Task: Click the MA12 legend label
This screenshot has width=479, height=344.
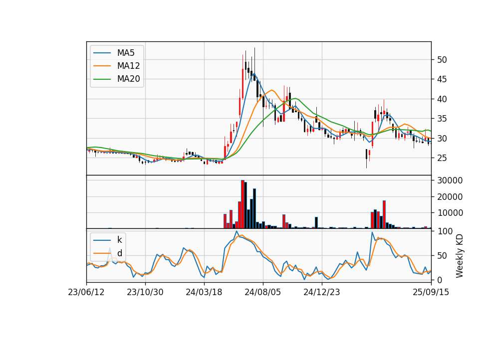Action: pos(128,66)
